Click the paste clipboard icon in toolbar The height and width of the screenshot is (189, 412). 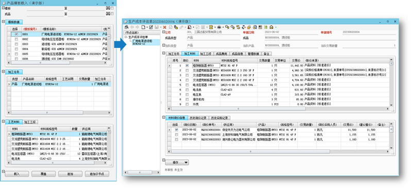click(176, 27)
